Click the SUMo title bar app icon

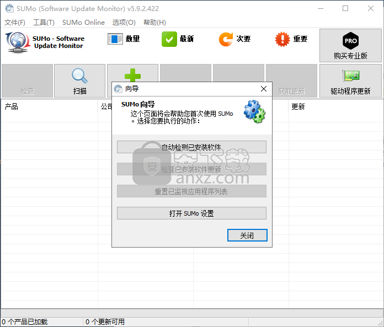click(9, 8)
